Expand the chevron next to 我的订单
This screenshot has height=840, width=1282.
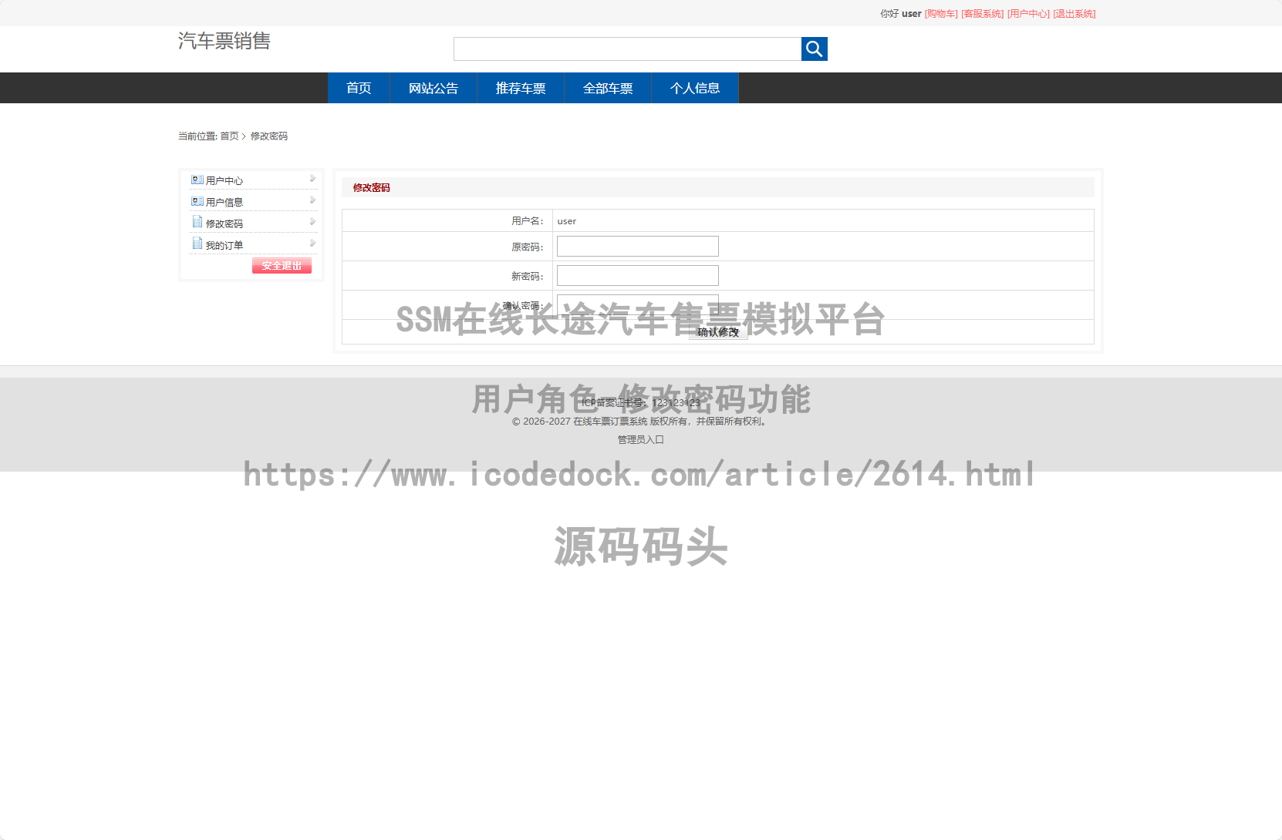click(x=312, y=243)
